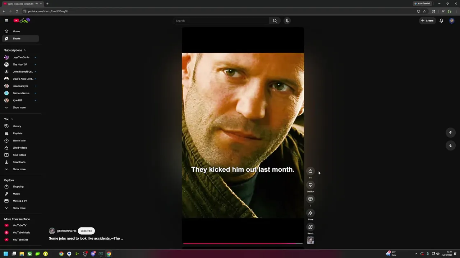The image size is (460, 258).
Task: Go back in the browser
Action: [x=4, y=11]
